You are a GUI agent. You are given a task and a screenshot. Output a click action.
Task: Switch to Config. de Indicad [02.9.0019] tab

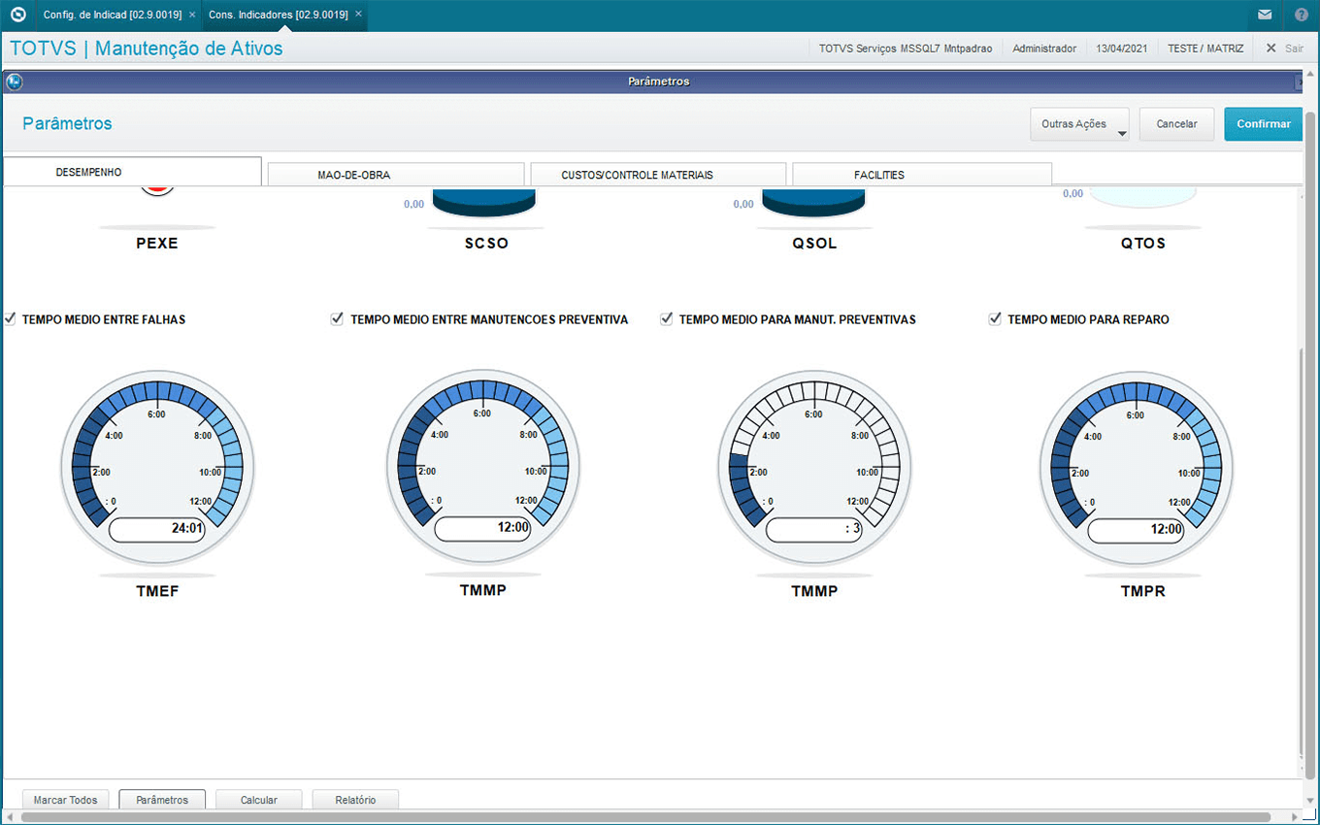(x=113, y=15)
